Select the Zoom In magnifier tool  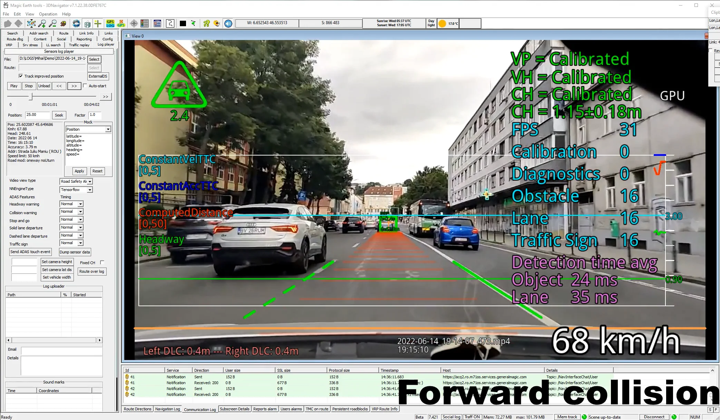point(43,23)
